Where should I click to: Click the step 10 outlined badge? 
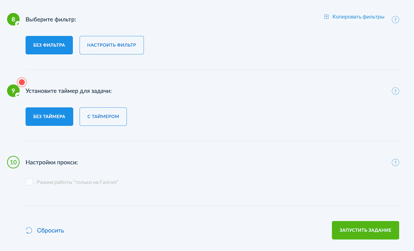coord(13,162)
